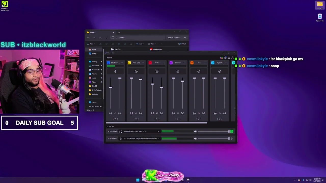Click the blue Elgato Wave channel icon
Viewport: 326px width, 183px height.
[x=108, y=63]
